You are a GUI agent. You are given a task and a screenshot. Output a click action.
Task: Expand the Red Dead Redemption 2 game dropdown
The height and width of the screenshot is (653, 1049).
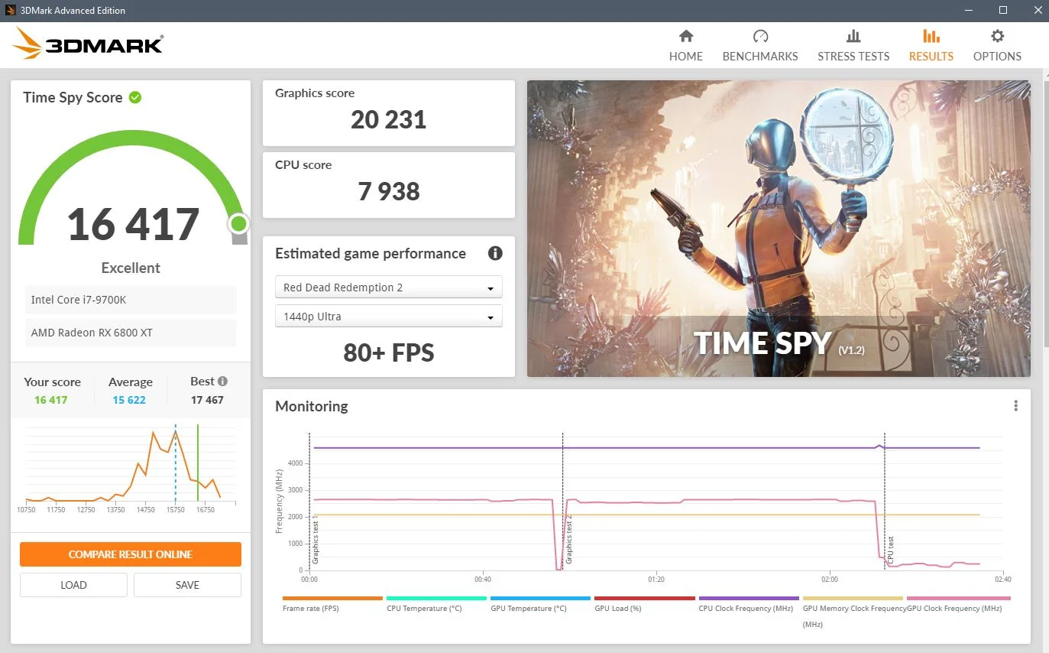coord(389,288)
